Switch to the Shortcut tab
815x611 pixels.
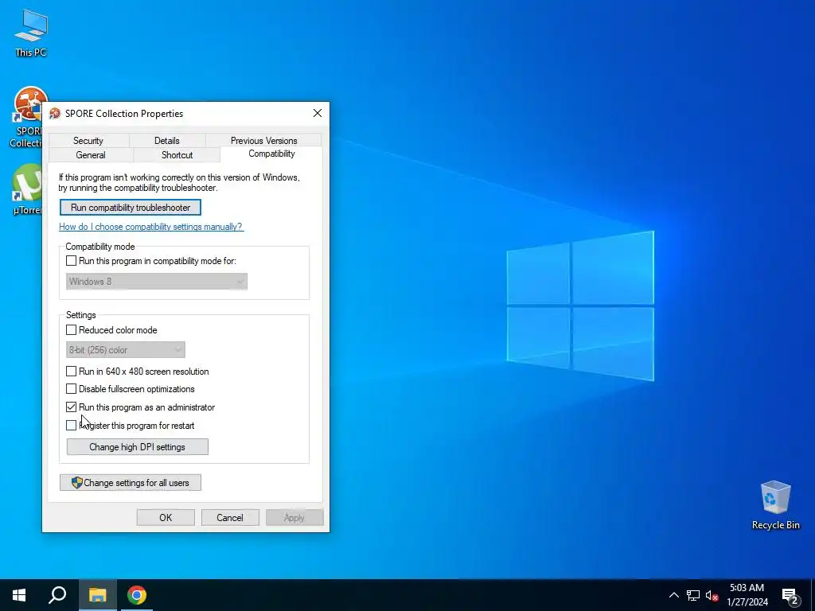point(177,155)
